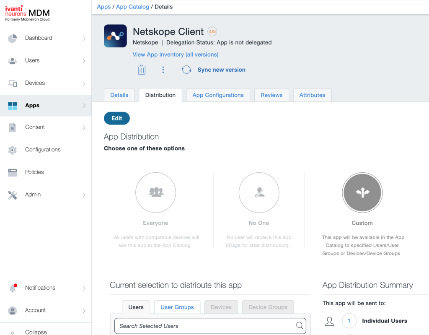Image resolution: width=429 pixels, height=335 pixels.
Task: Open Policies in the sidebar
Action: point(34,172)
